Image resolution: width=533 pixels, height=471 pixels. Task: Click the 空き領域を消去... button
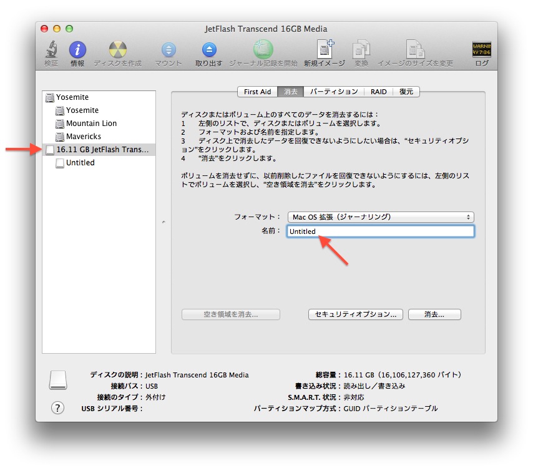(x=231, y=314)
